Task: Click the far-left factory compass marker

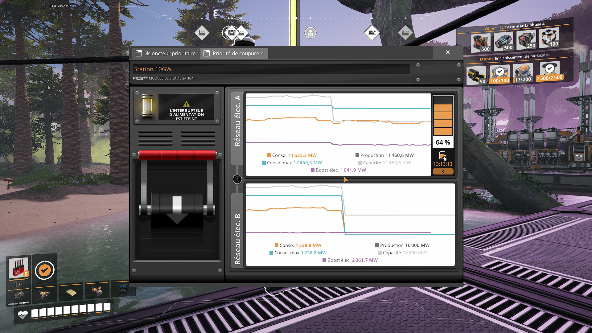Action: tap(202, 33)
